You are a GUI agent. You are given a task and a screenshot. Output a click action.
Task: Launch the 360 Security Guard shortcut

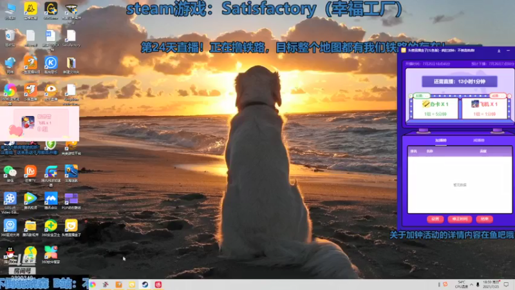(51, 227)
